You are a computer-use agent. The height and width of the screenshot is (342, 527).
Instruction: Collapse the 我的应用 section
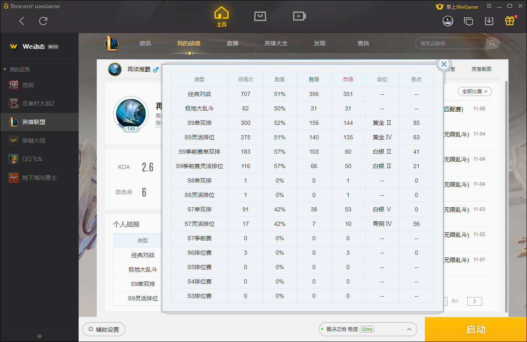[x=16, y=69]
